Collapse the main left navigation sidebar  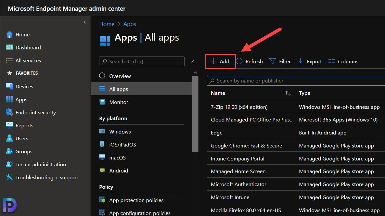coord(85,22)
